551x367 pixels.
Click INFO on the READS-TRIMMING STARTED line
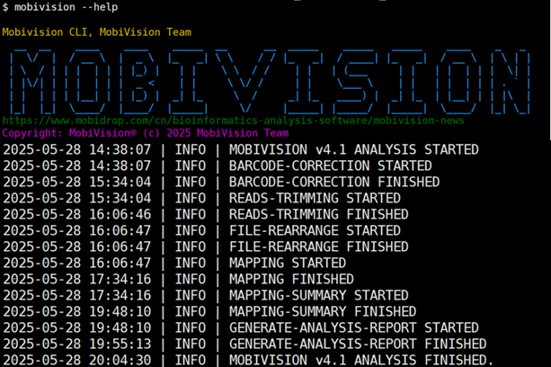(191, 198)
